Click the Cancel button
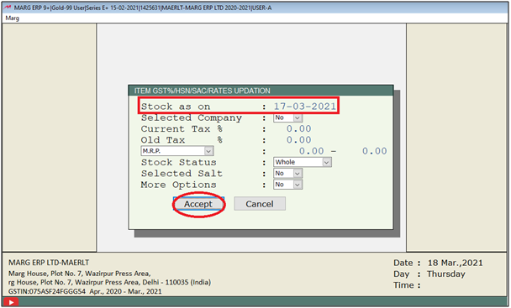Screen dimensions: 511x308 (x=260, y=204)
